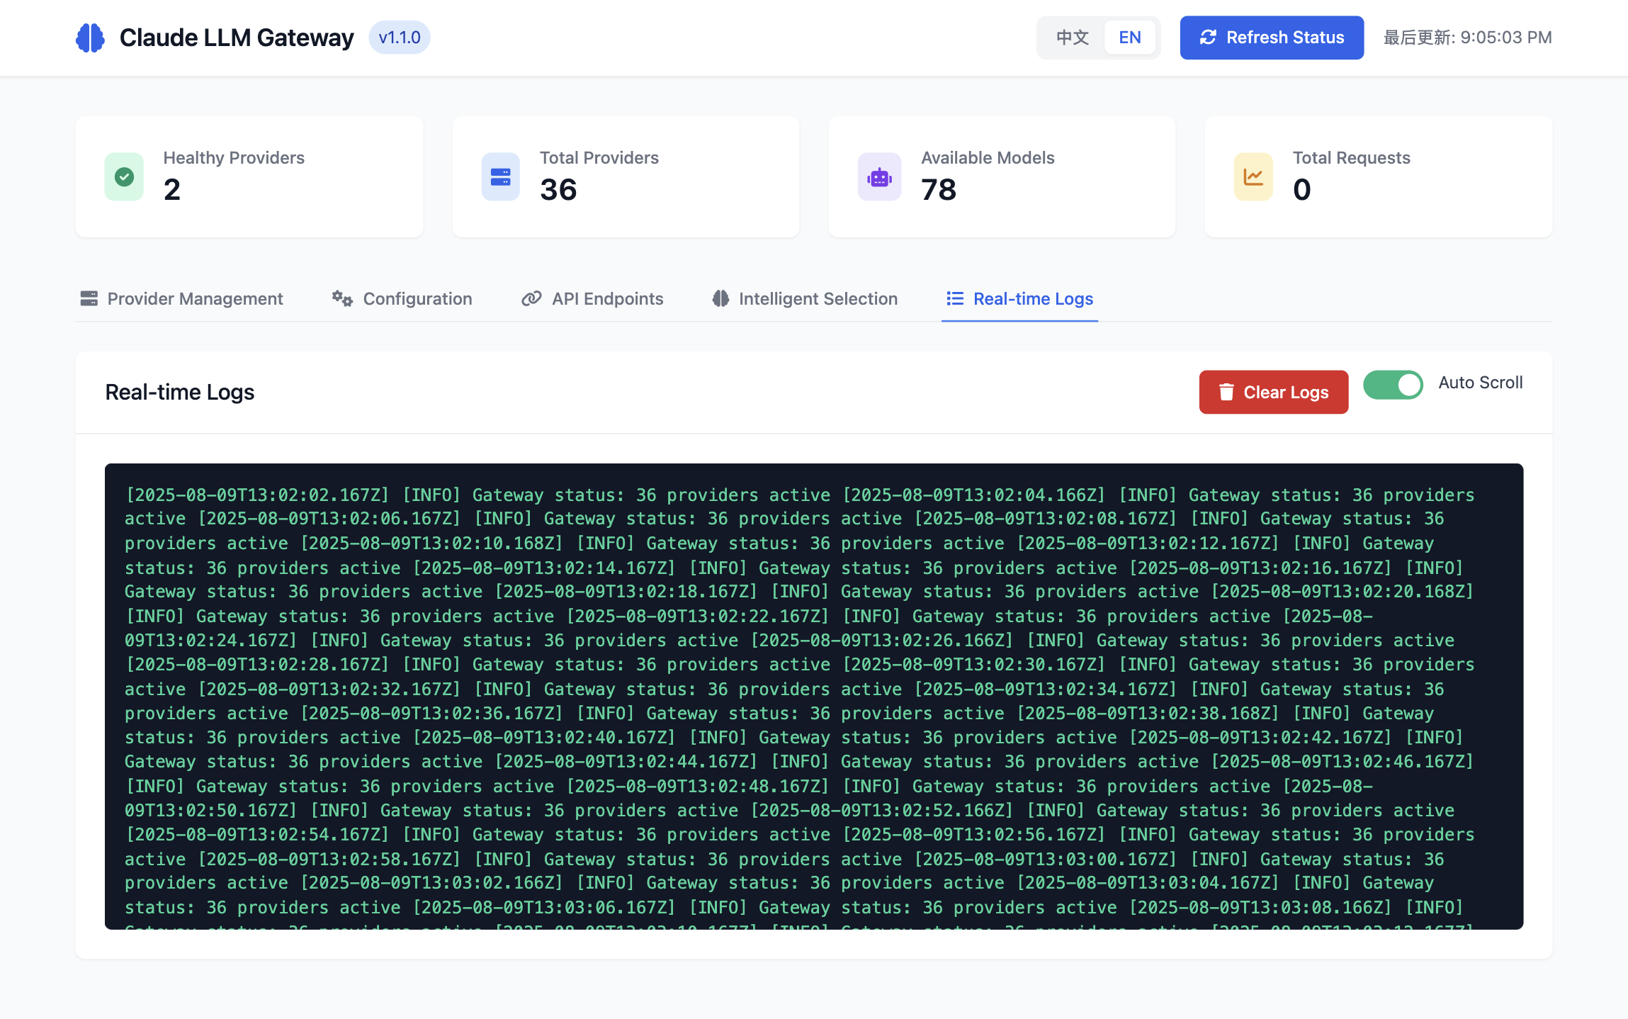The height and width of the screenshot is (1019, 1628).
Task: Switch language to 中文
Action: tap(1072, 38)
